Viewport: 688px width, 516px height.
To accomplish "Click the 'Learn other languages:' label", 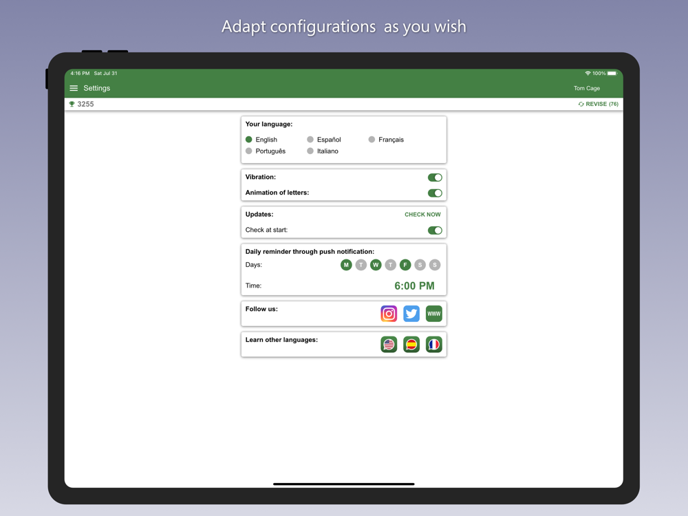I will tap(281, 340).
